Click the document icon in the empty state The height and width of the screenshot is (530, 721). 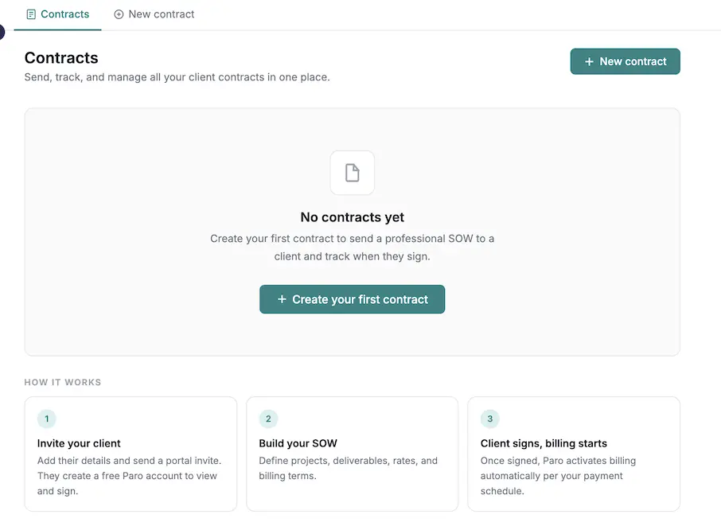click(x=352, y=173)
